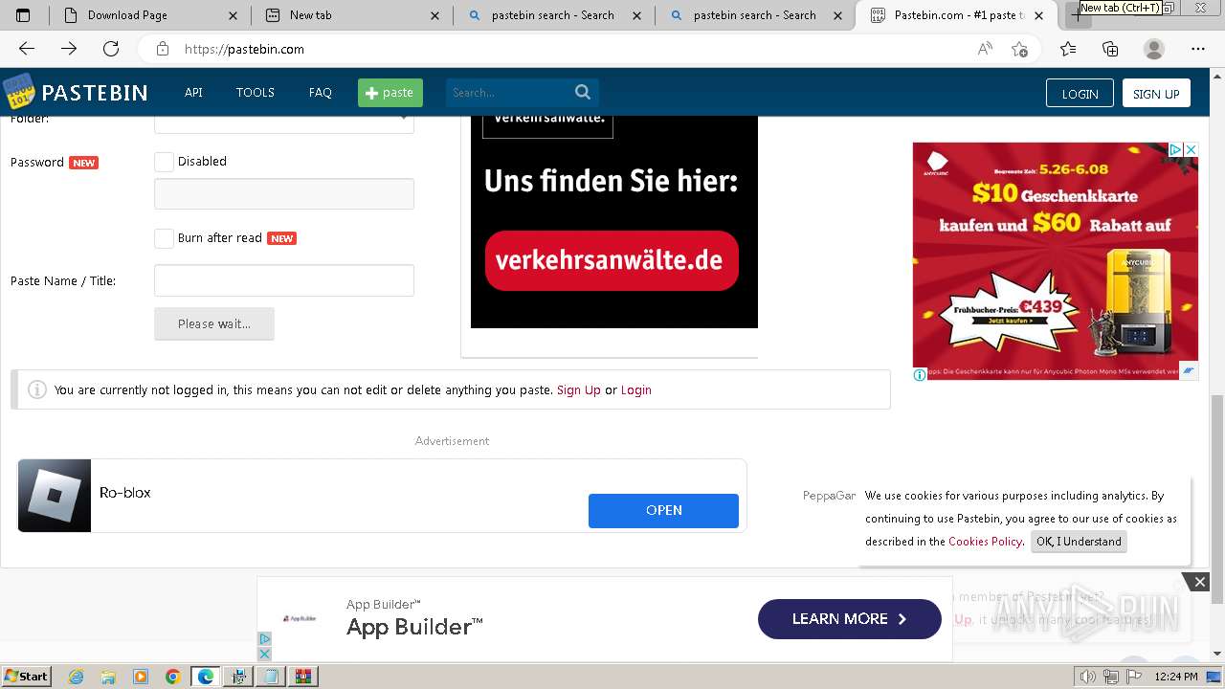The width and height of the screenshot is (1225, 689).
Task: Click the address bar URL
Action: [244, 49]
